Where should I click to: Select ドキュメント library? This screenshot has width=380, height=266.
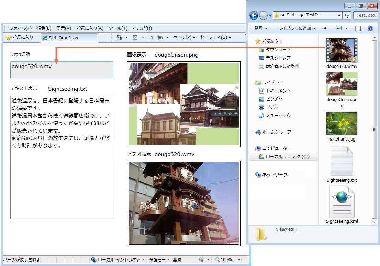tap(275, 91)
